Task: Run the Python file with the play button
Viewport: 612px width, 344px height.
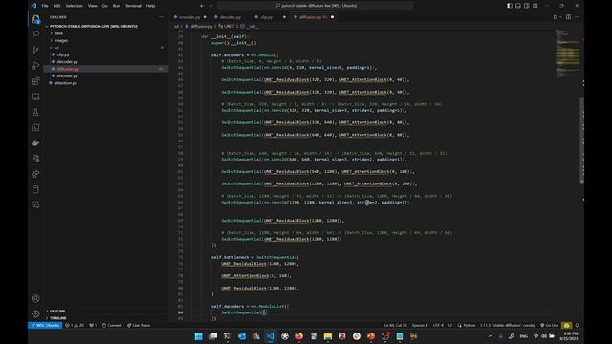Action: [x=555, y=17]
